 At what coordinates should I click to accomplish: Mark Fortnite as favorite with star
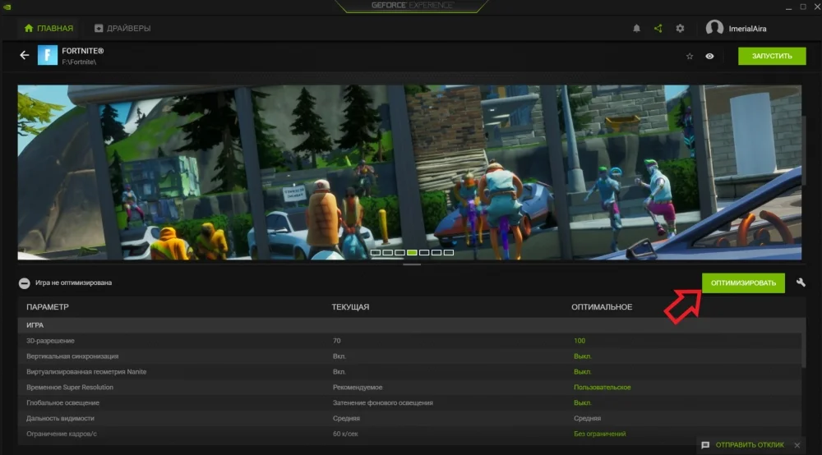click(x=690, y=56)
